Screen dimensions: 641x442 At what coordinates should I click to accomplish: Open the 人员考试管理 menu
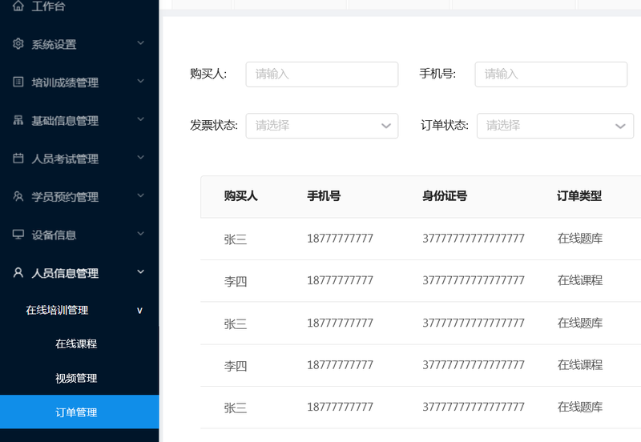point(65,159)
